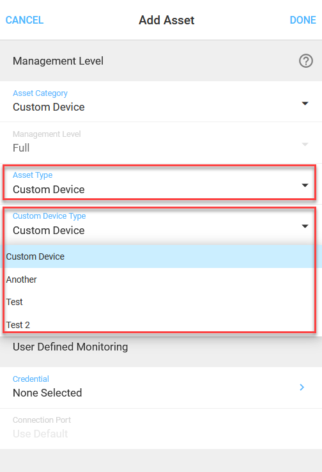The width and height of the screenshot is (322, 472).
Task: Click the Asset Category Custom Device field
Action: 161,102
